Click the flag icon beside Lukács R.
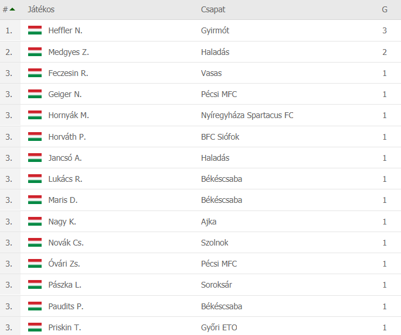This screenshot has height=335, width=401. 35,179
